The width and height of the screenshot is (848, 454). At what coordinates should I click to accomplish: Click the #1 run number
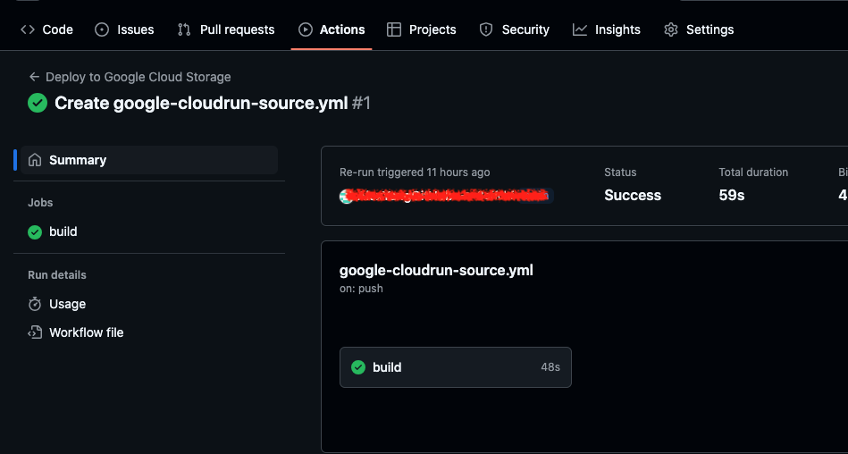tap(361, 103)
